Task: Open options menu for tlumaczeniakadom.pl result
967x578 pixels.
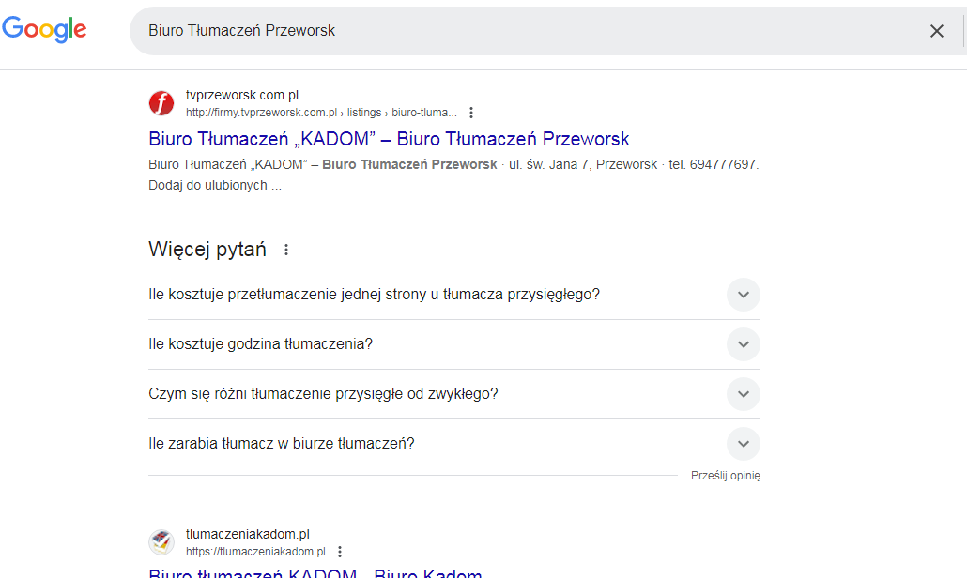Action: pyautogui.click(x=340, y=552)
